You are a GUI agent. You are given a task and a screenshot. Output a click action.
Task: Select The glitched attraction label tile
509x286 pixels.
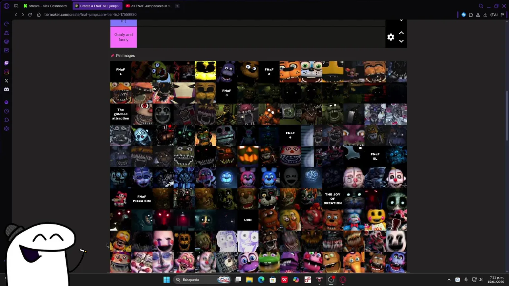[x=120, y=114]
